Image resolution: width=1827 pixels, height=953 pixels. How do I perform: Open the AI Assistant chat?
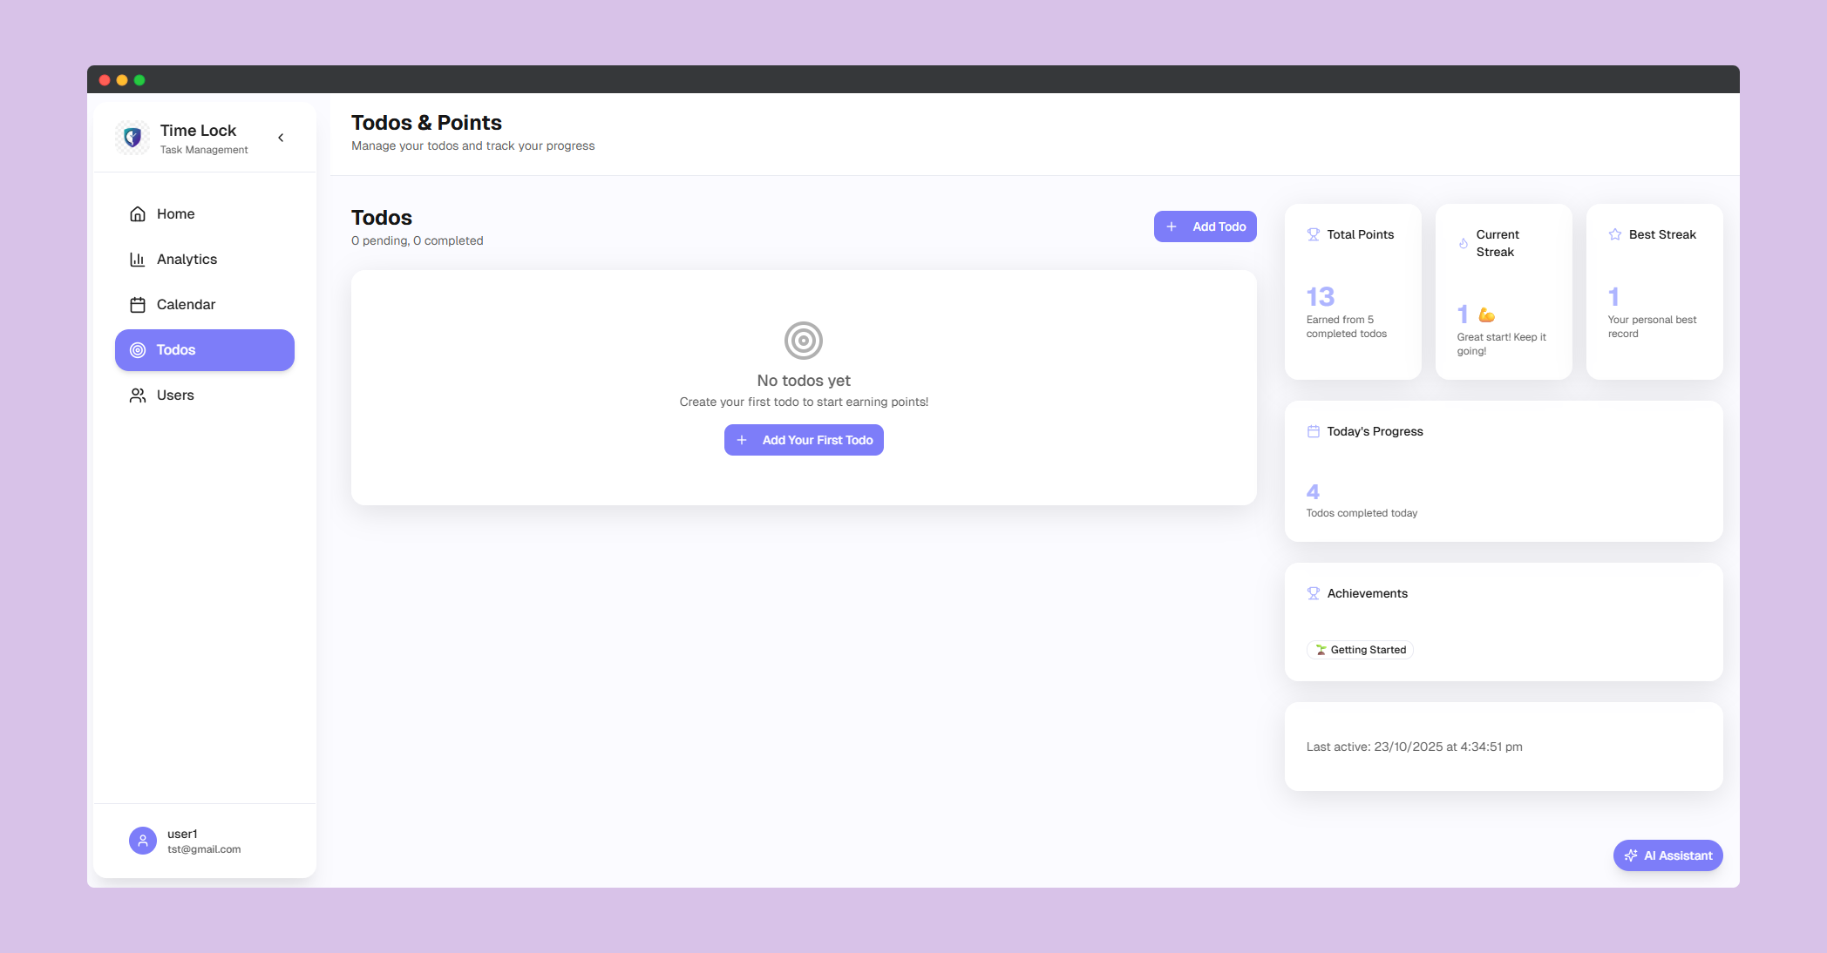click(x=1667, y=855)
